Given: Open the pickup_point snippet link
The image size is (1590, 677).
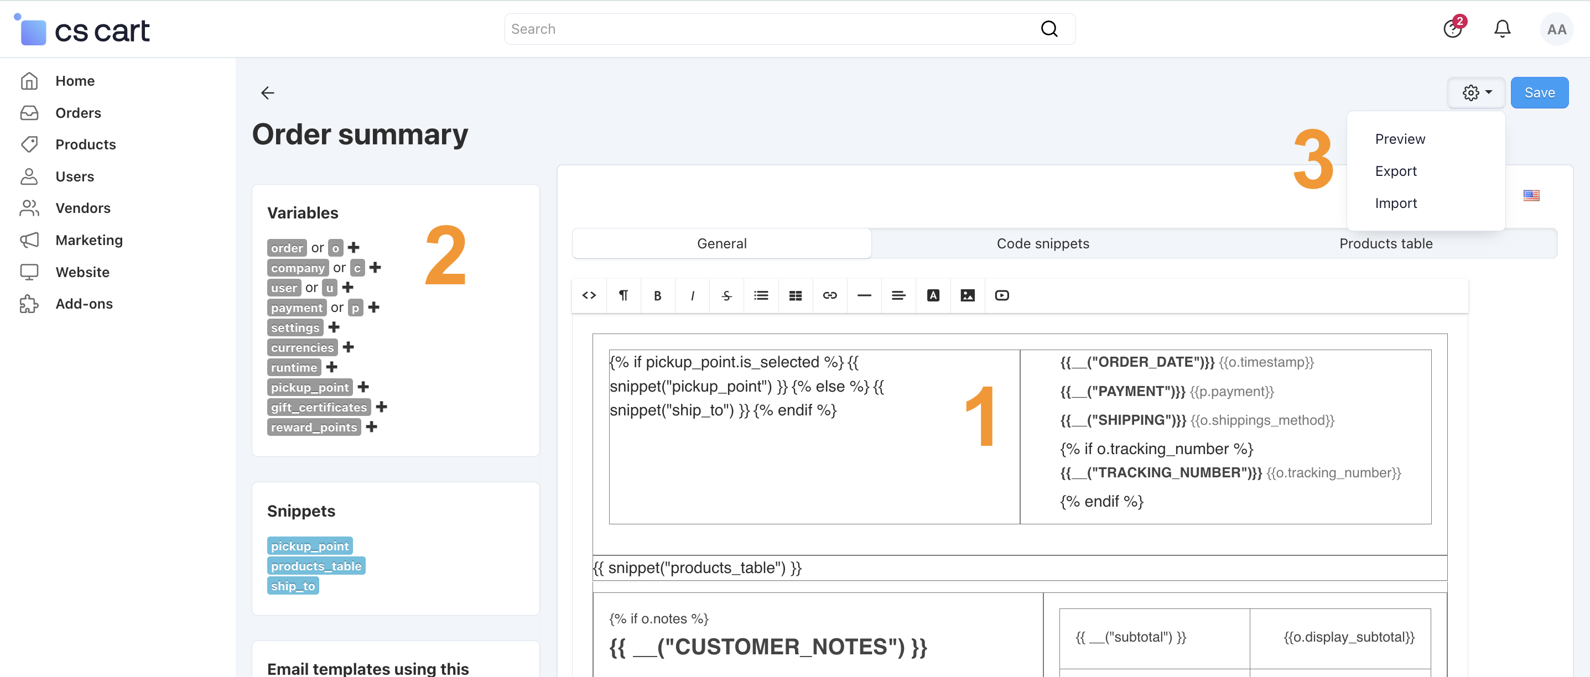Looking at the screenshot, I should (310, 545).
